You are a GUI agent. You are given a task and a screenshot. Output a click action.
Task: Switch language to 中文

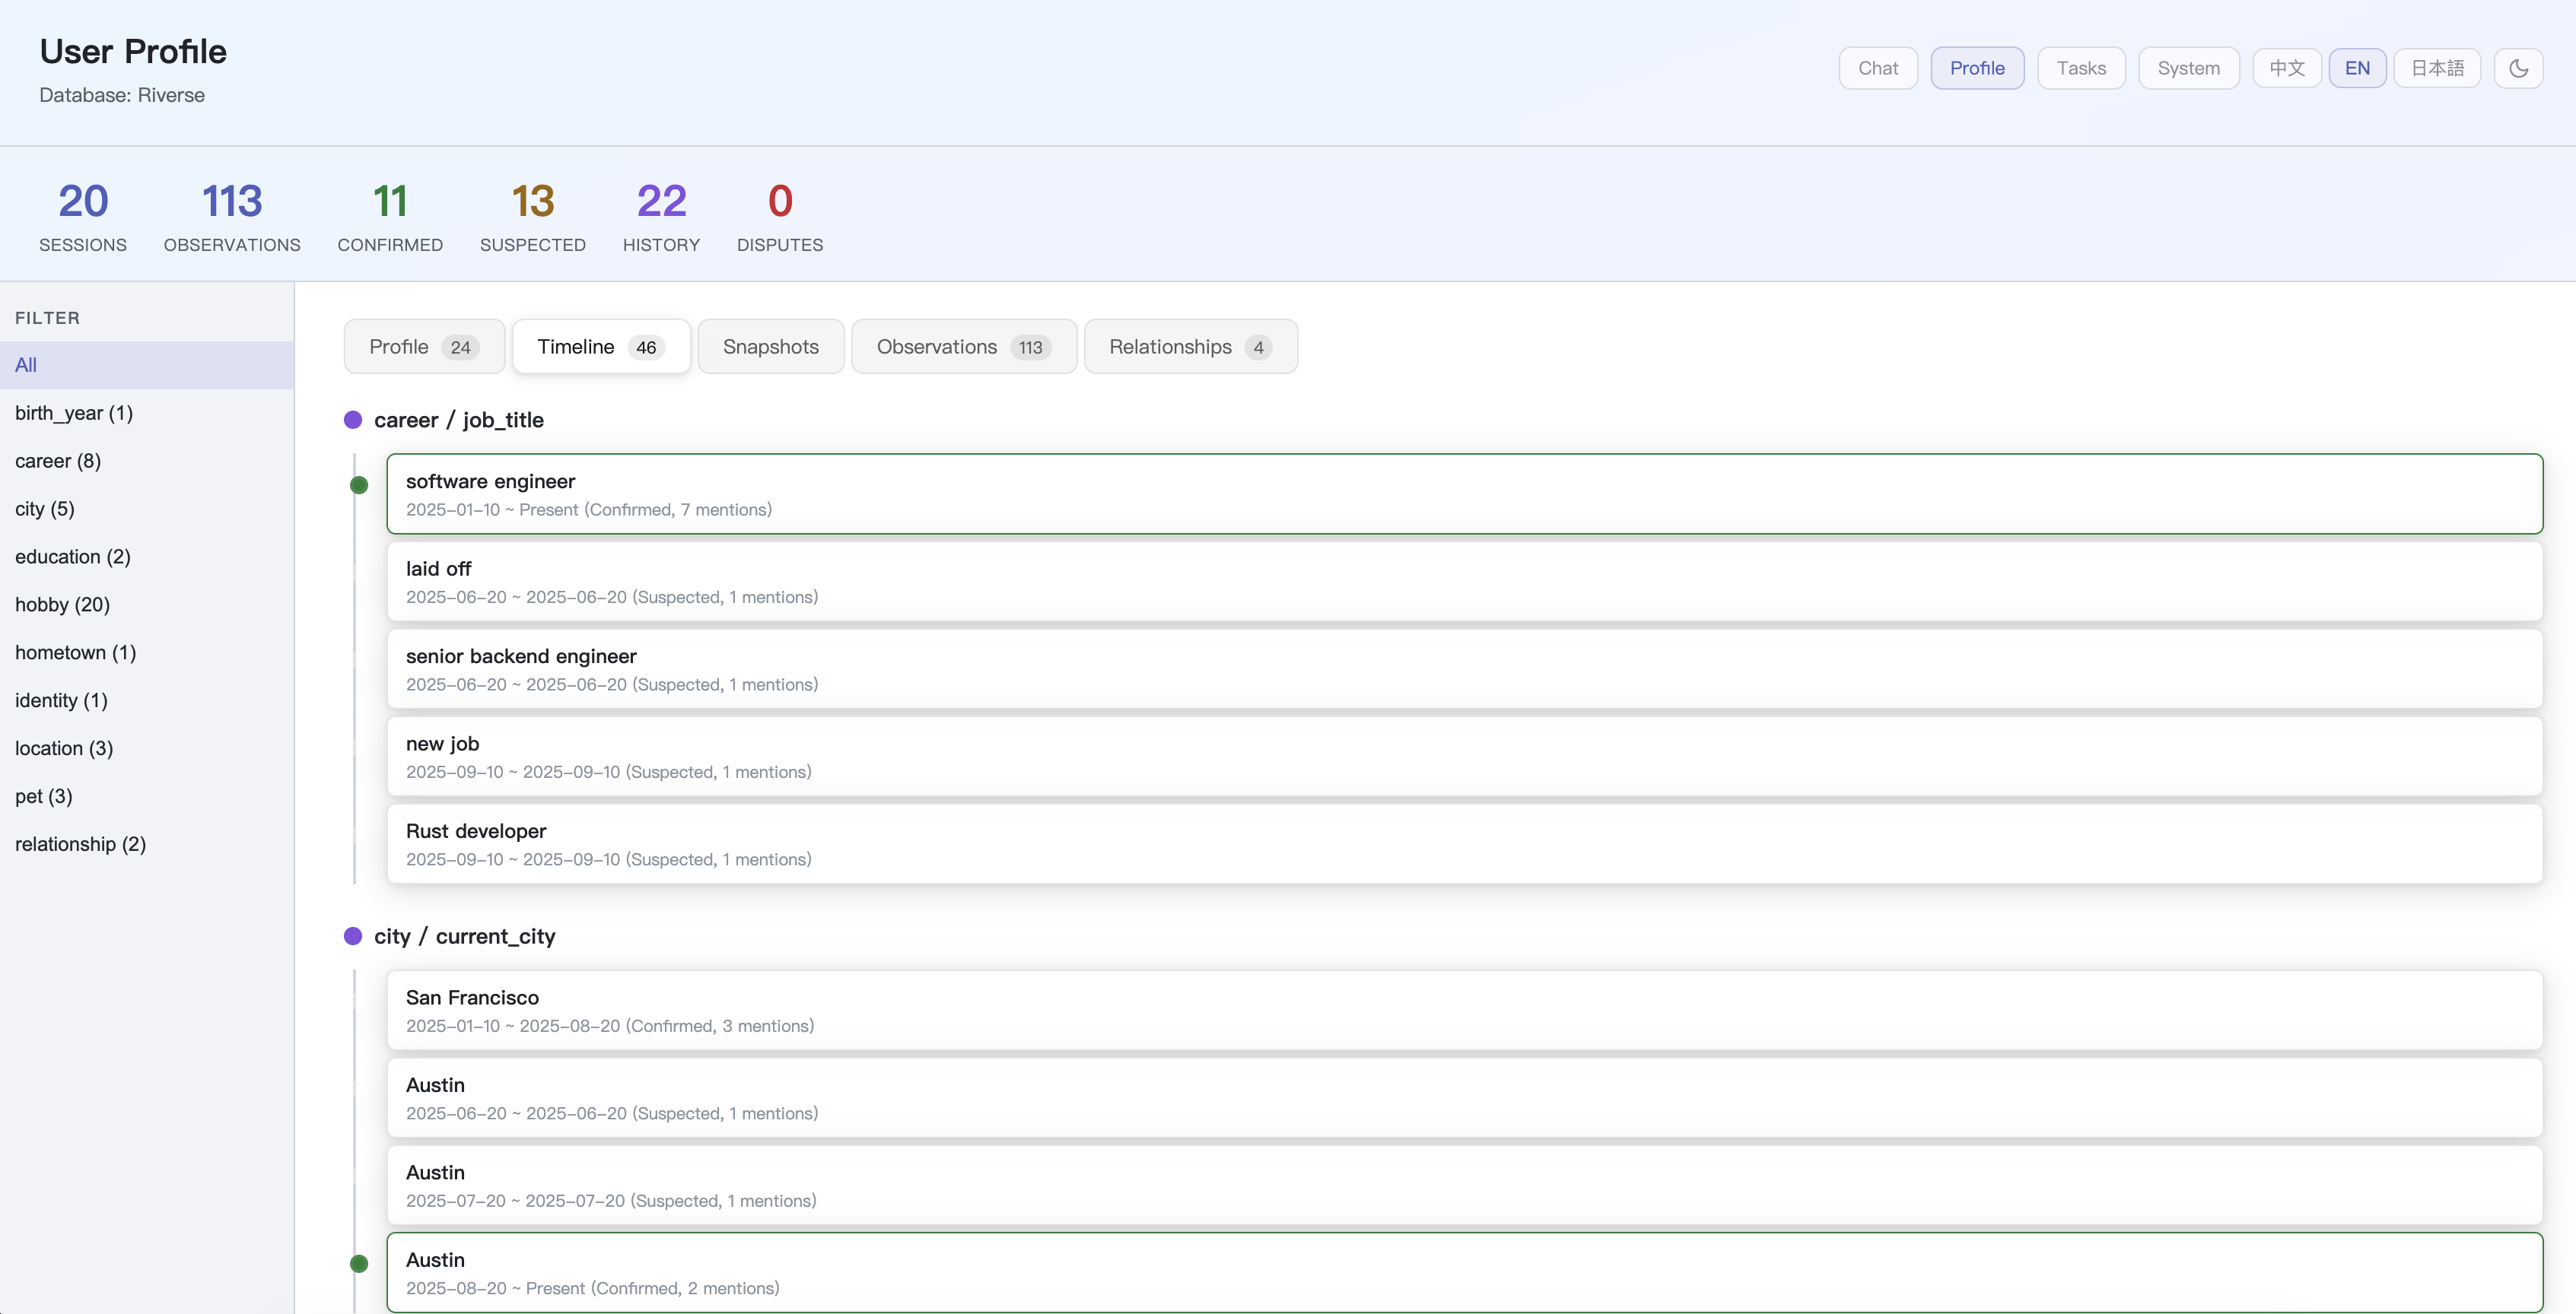(2286, 68)
